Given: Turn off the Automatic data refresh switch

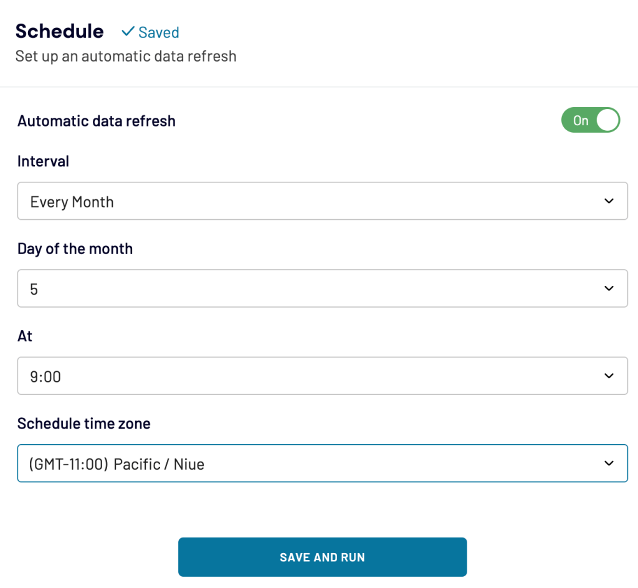Looking at the screenshot, I should tap(590, 120).
